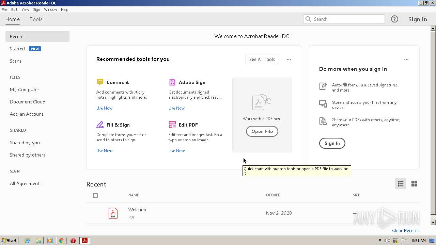Switch to the Tools tab

[x=36, y=19]
